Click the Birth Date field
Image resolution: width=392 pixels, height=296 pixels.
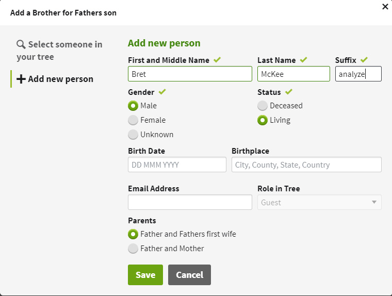177,165
